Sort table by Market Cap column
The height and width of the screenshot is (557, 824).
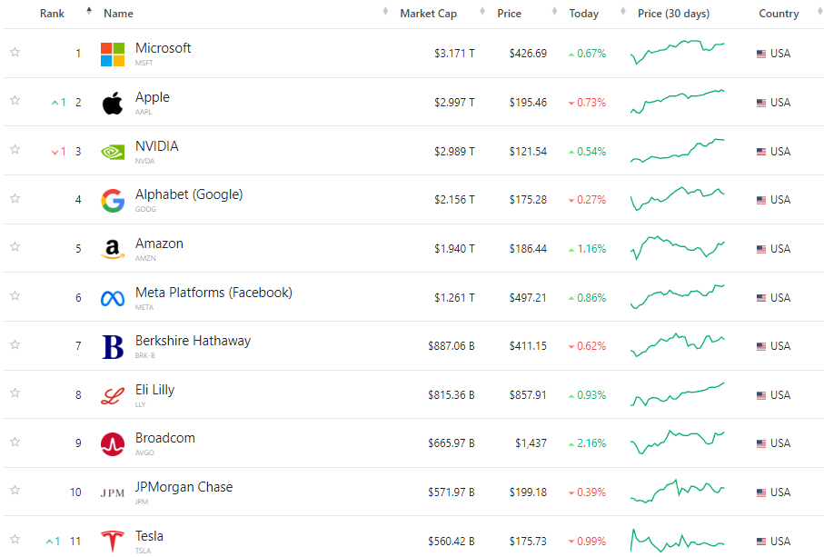tap(428, 14)
